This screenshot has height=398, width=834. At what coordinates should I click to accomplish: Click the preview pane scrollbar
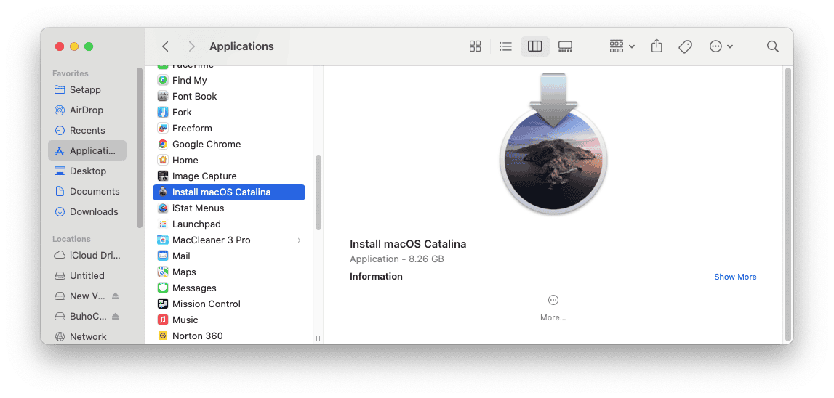pyautogui.click(x=788, y=205)
